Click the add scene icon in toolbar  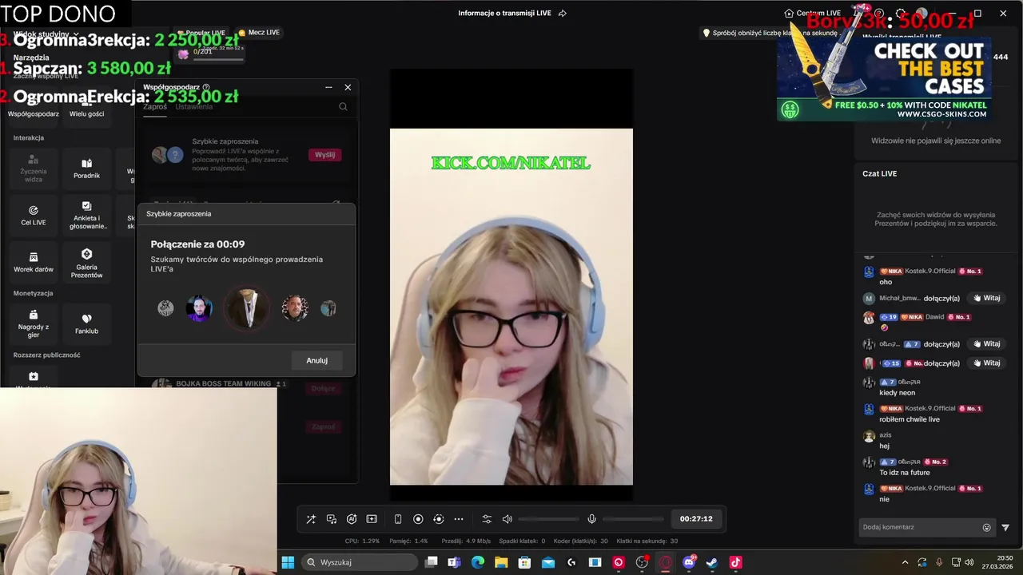coord(372,519)
